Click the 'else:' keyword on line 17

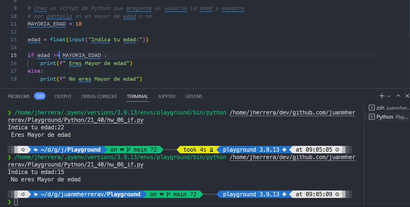coord(36,71)
